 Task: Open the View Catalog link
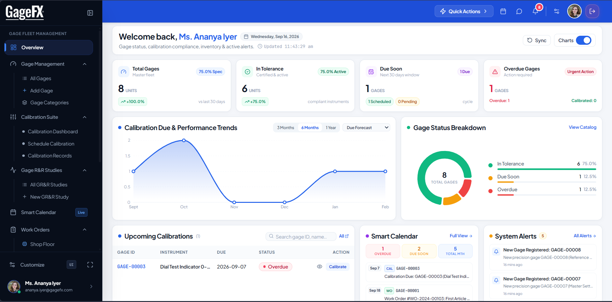tap(582, 127)
